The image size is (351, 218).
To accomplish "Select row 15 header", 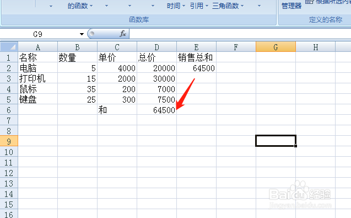I will [9, 204].
